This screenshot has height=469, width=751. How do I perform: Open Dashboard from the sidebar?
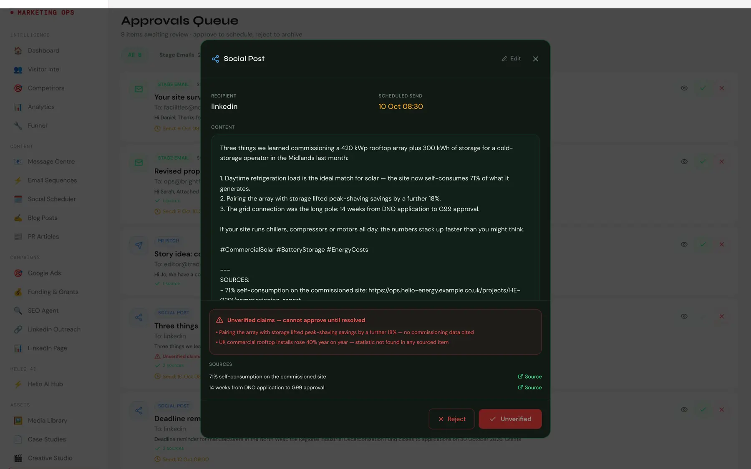click(43, 50)
